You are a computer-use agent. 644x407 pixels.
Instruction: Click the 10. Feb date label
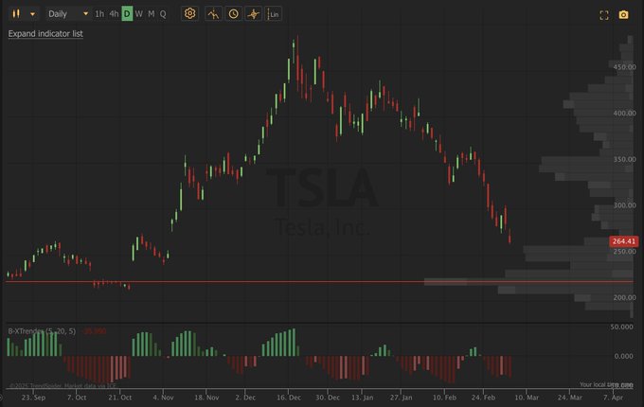pos(444,398)
